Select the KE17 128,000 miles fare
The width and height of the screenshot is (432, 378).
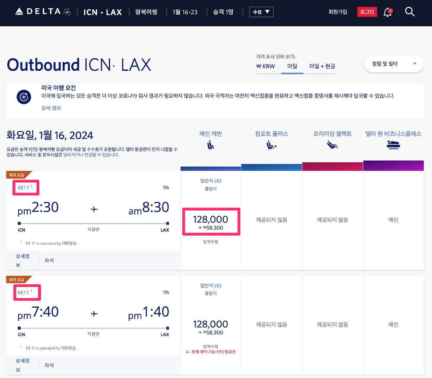pyautogui.click(x=211, y=222)
